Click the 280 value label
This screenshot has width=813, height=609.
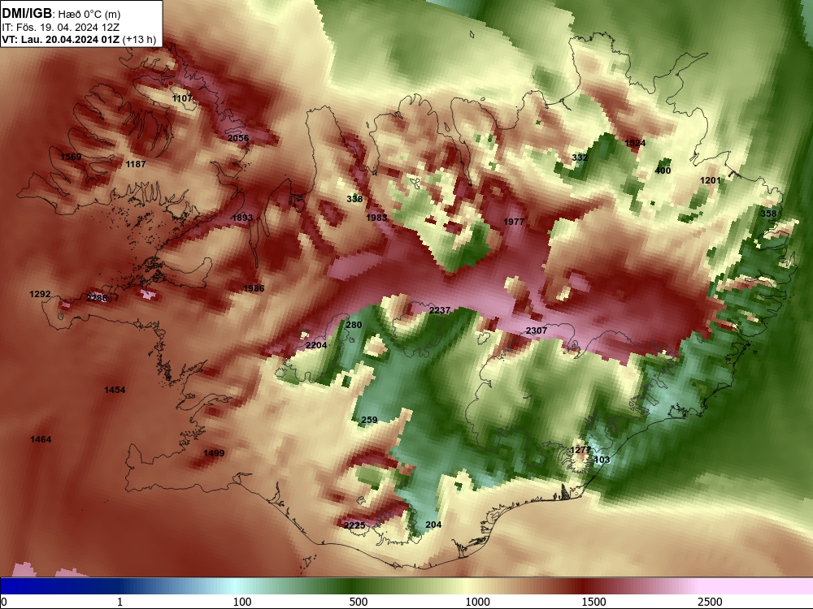coord(354,326)
